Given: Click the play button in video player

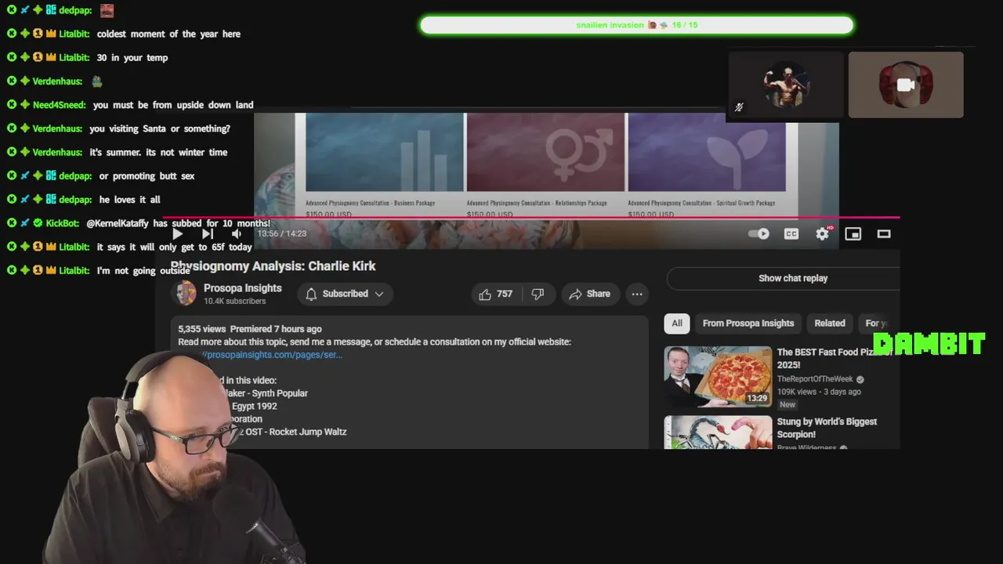Looking at the screenshot, I should (x=177, y=233).
